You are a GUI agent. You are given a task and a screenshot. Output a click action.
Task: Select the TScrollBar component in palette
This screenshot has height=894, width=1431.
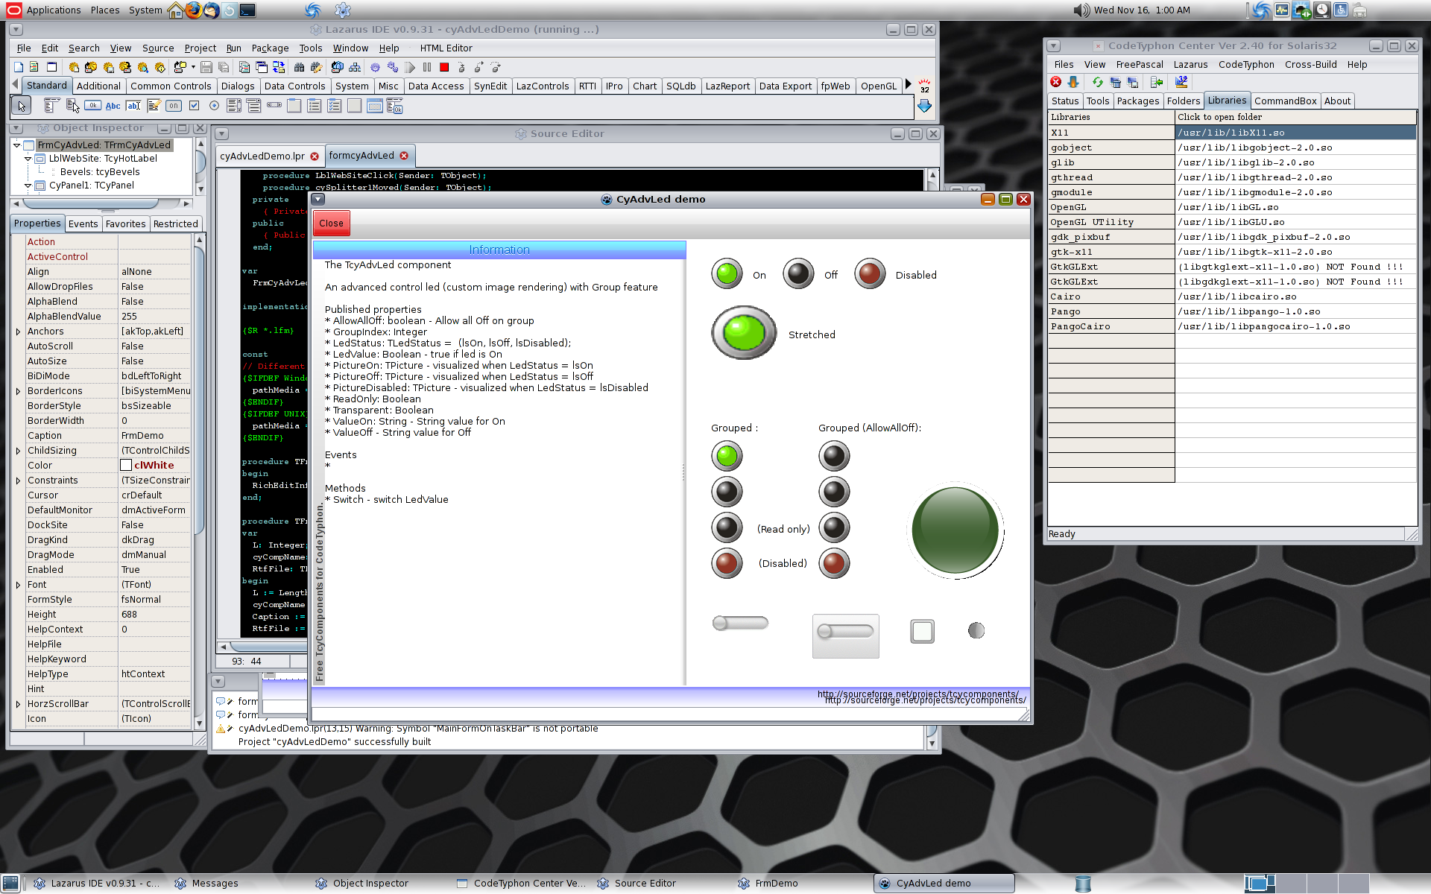click(x=274, y=106)
